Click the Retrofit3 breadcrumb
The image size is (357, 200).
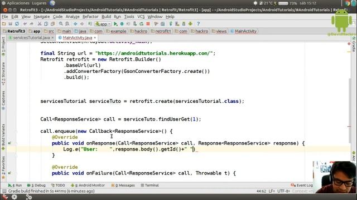pos(13,31)
